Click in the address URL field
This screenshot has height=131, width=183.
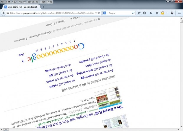tap(52, 13)
